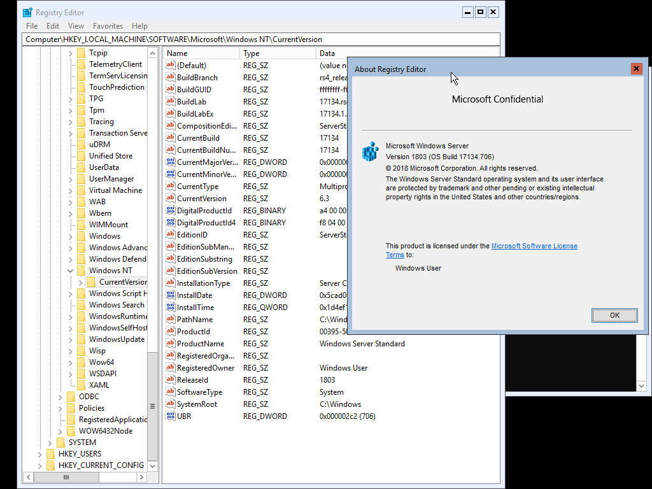Click the BuildBranch string value icon
This screenshot has width=652, height=489.
[170, 77]
